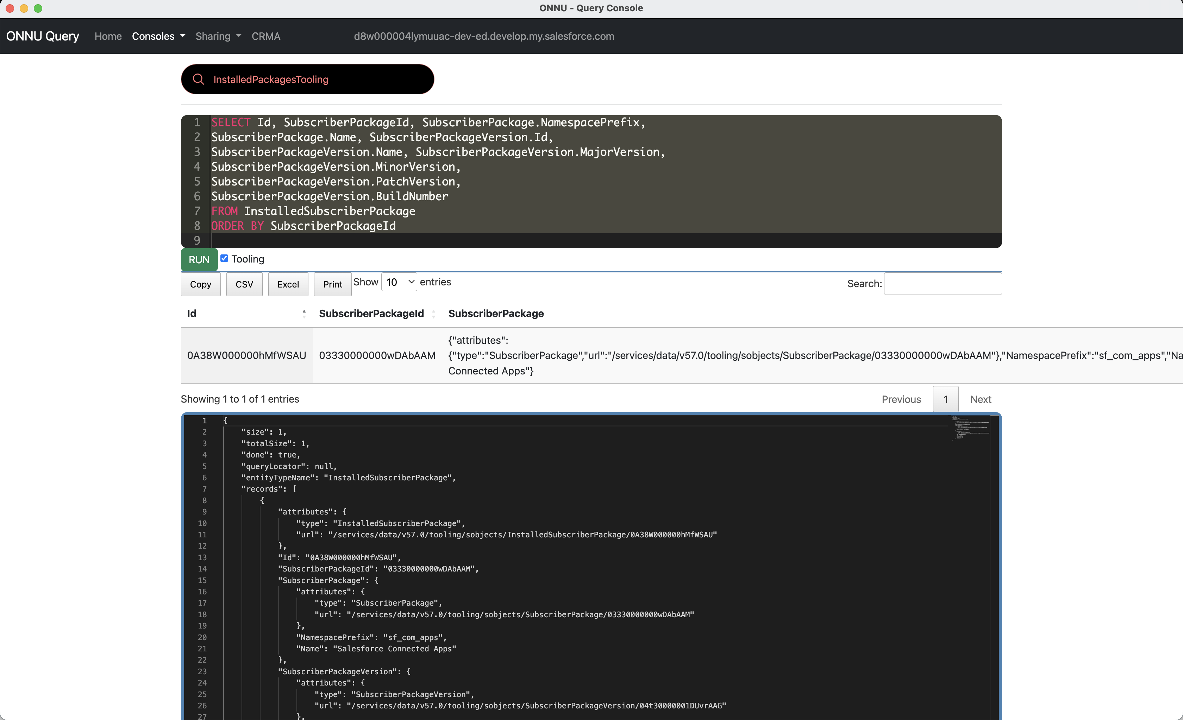
Task: Open the CRMA nav item
Action: [265, 36]
